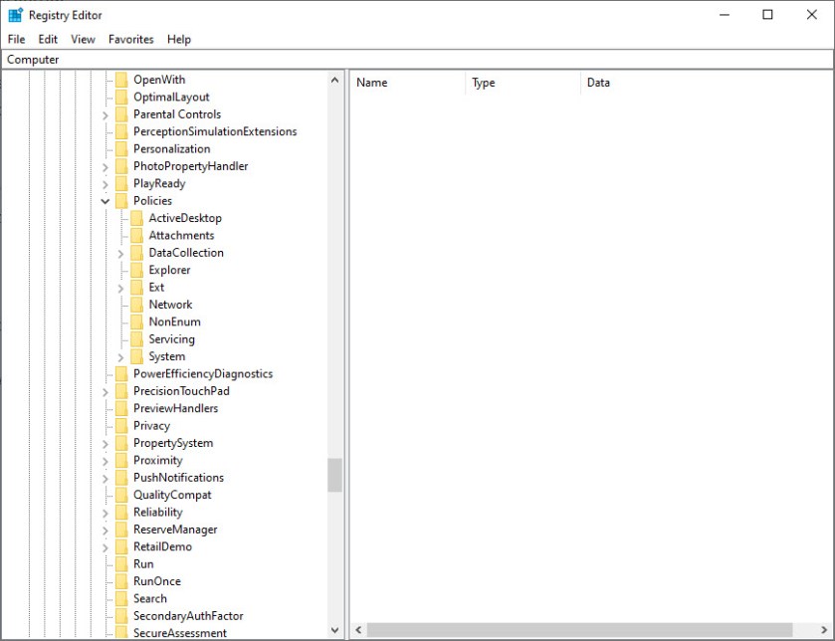Collapse the Policies key

coord(105,201)
